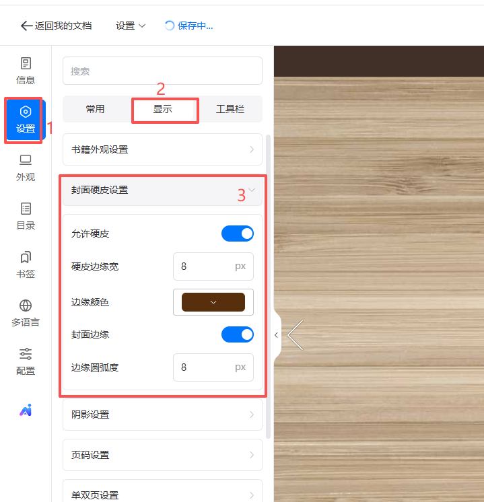This screenshot has width=484, height=502.
Task: Switch to the 工具栏 tab
Action: 230,109
